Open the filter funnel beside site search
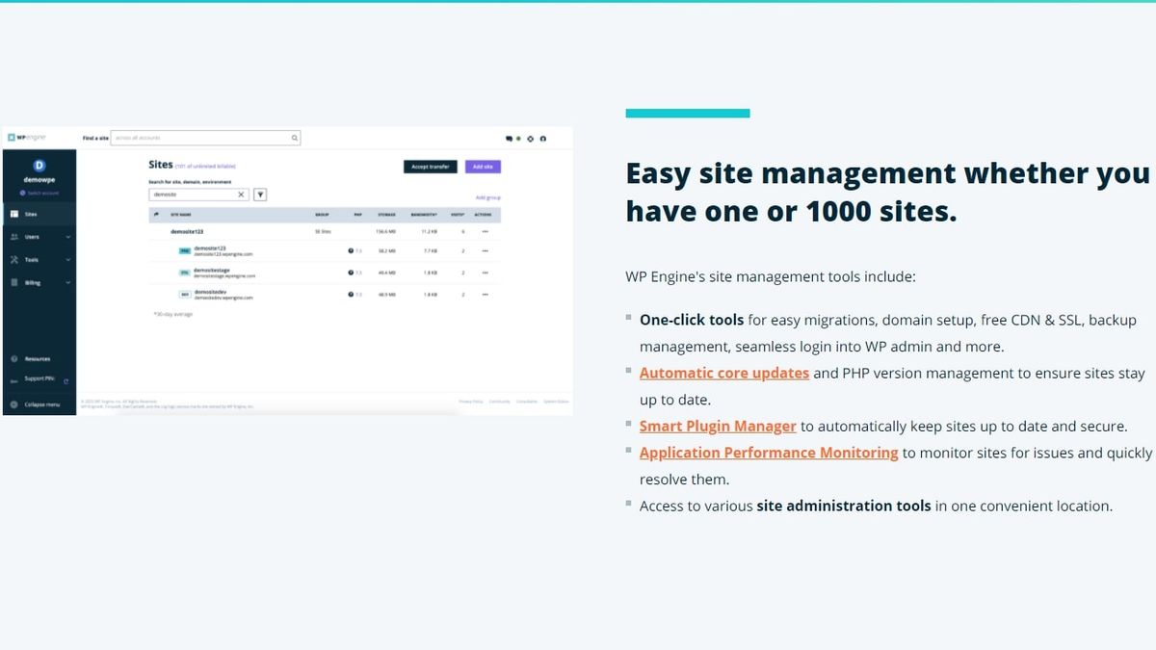This screenshot has width=1156, height=650. 260,195
